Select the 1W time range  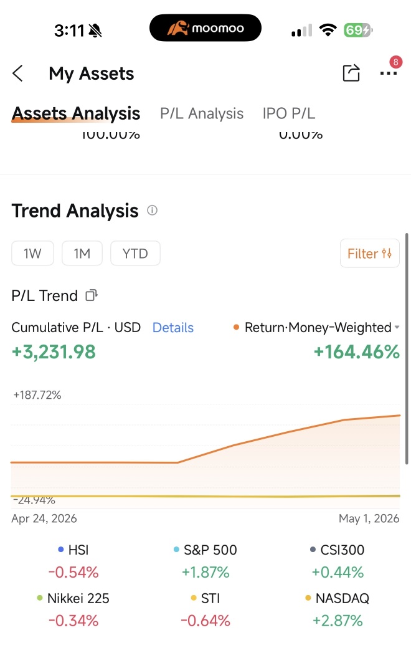(x=33, y=254)
